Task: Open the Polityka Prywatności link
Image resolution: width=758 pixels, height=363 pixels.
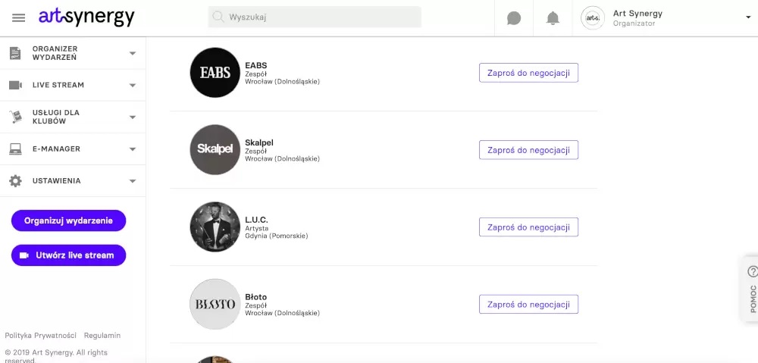Action: coord(41,335)
